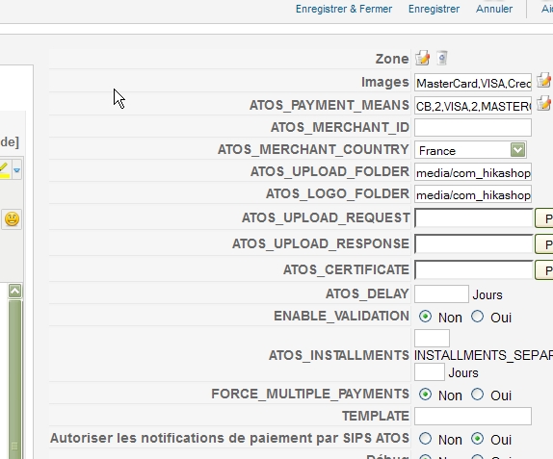Focus the ATOS_UPLOAD_REQUEST file field
553x459 pixels.
coord(474,218)
